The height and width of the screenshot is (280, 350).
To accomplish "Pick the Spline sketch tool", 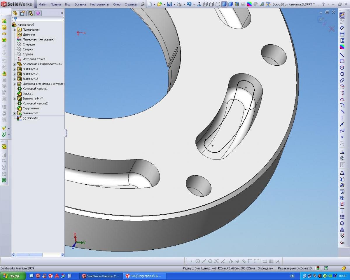I will pos(342,131).
